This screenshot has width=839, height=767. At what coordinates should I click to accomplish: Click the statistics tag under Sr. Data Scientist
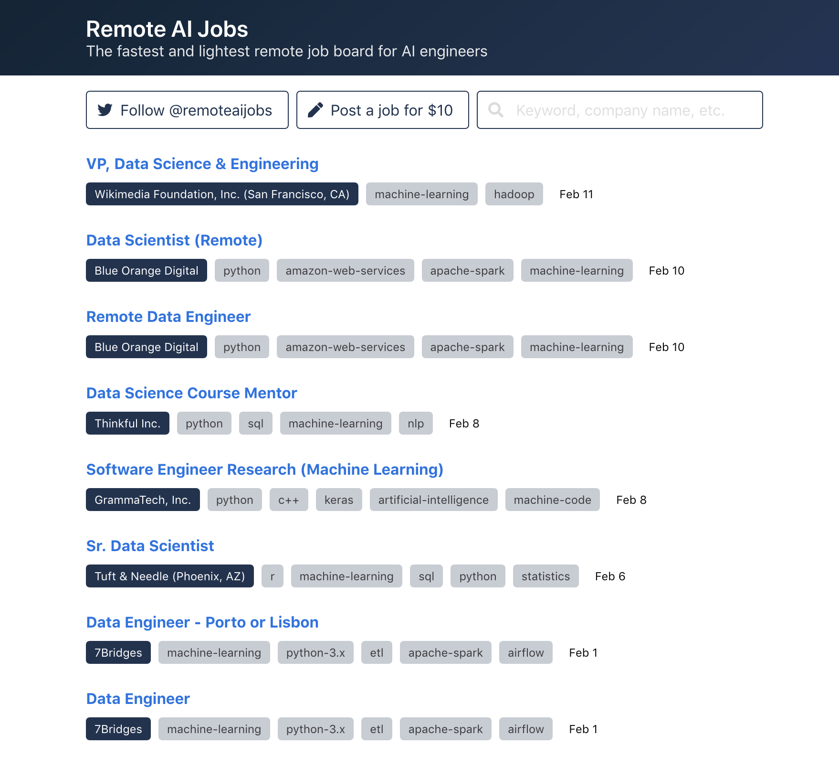[x=545, y=576]
